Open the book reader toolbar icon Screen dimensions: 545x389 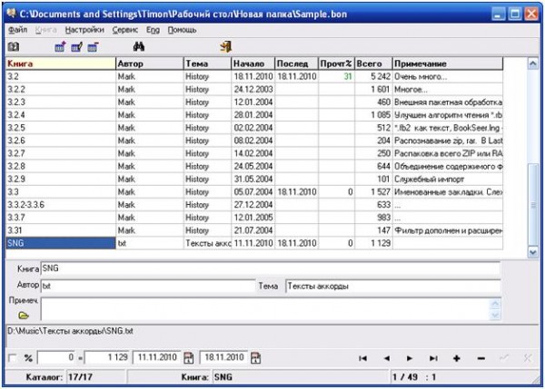[14, 46]
